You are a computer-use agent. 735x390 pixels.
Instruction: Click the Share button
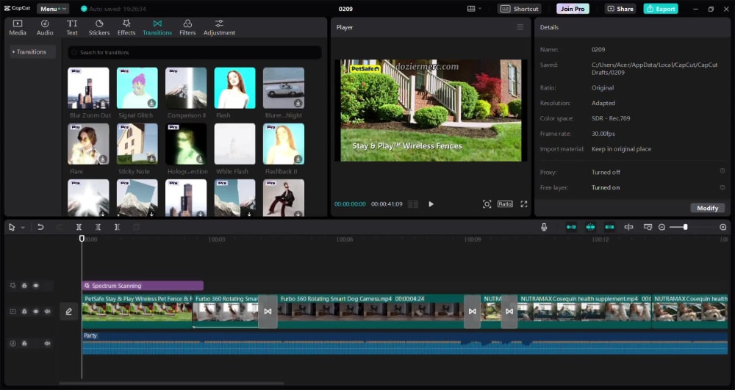click(620, 9)
